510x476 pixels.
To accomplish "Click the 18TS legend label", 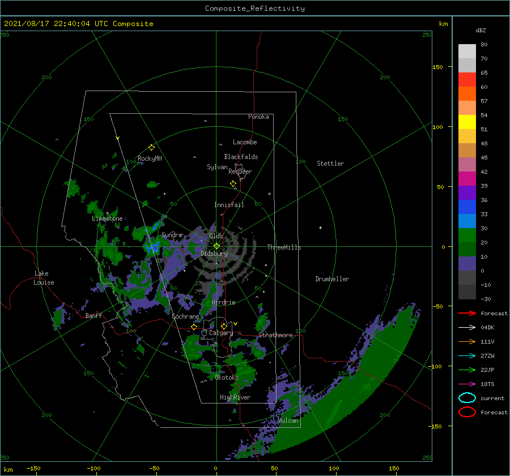I will (x=487, y=384).
